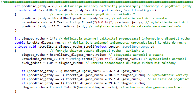Click the method name 'hScrollBar1_predkosc_jazdy_Scroll'
Image resolution: width=194 pixels, height=94 pixels.
tap(67, 10)
